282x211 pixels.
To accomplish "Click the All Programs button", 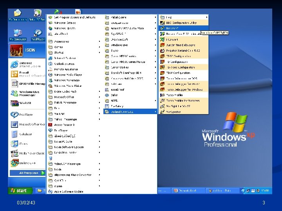I will (x=27, y=173).
